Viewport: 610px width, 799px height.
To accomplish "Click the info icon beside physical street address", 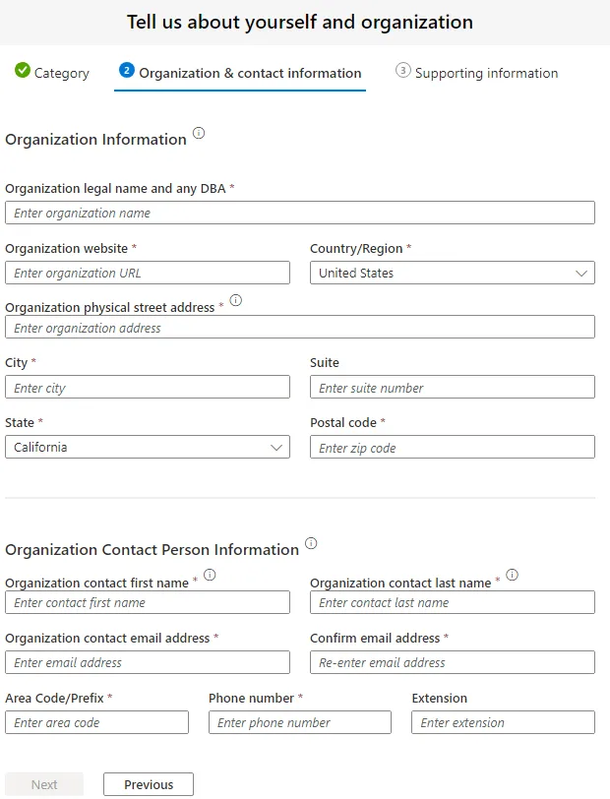I will tap(235, 300).
